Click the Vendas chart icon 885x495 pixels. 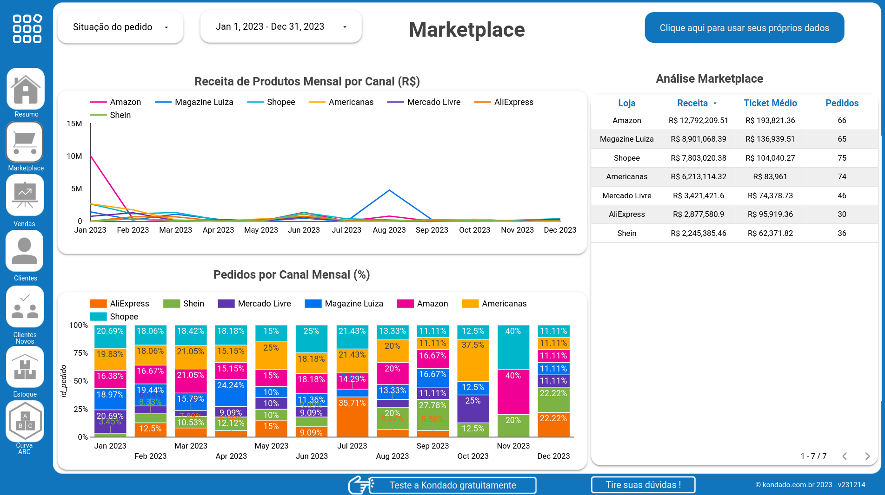(25, 195)
